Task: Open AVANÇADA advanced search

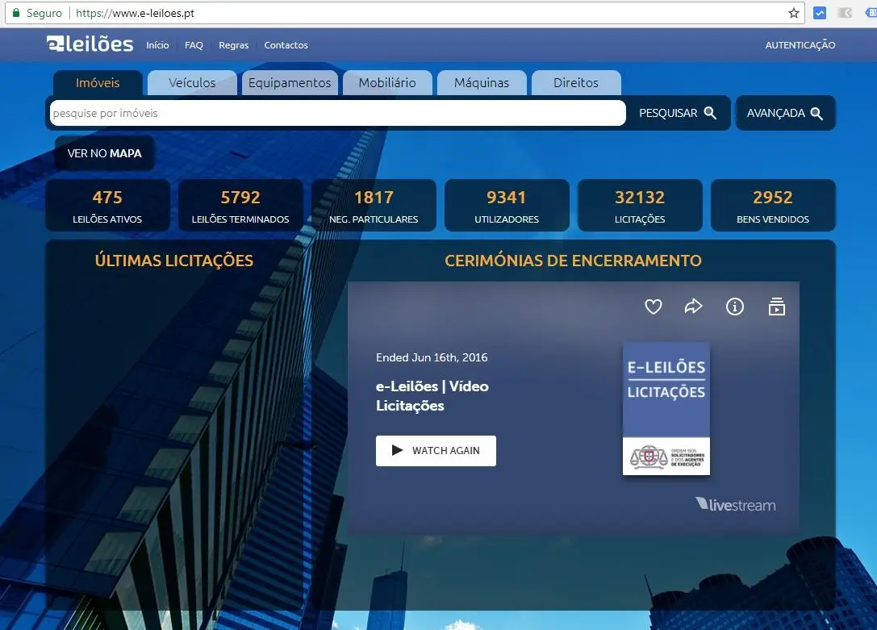Action: coord(785,113)
